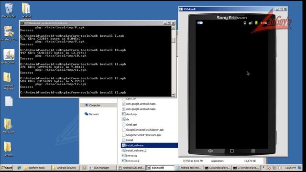Focus the 'adb install 13.apk' command line
Viewport: 306px width, 172px height.
tap(73, 92)
